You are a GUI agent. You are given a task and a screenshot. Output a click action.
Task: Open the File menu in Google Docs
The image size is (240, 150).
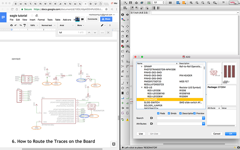coord(11,20)
